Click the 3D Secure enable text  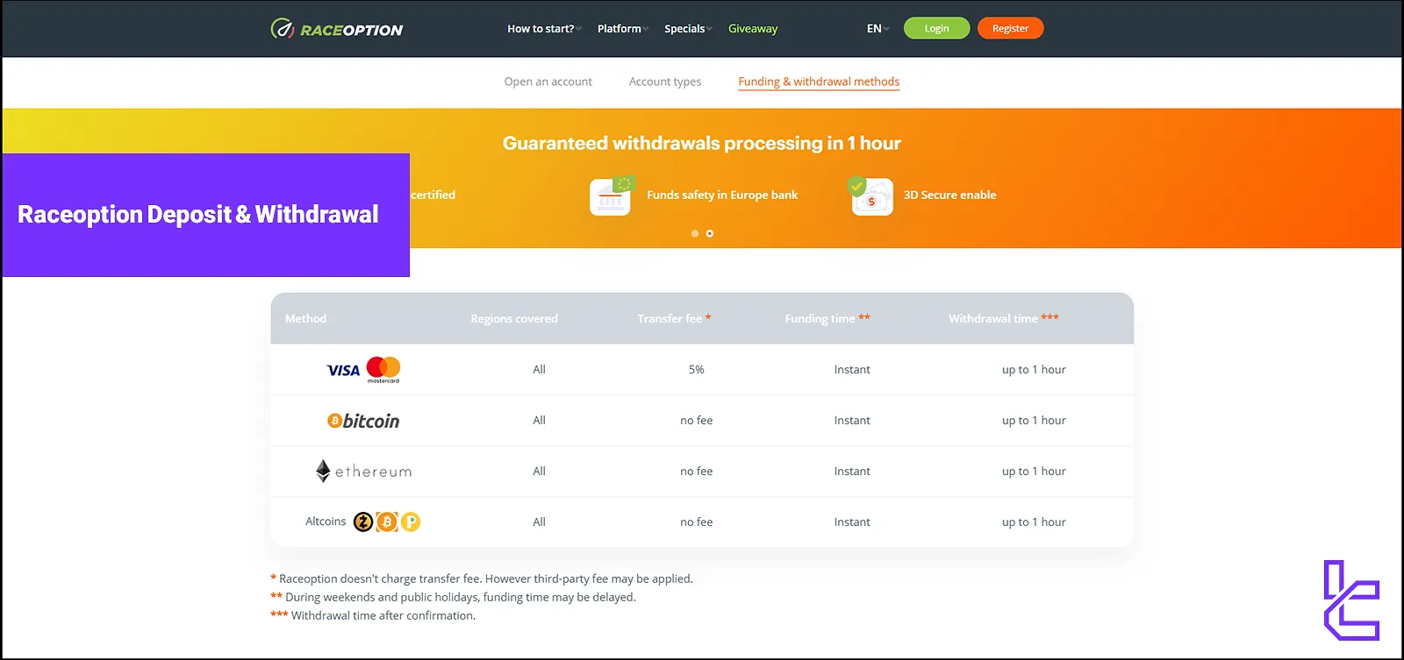[x=949, y=195]
